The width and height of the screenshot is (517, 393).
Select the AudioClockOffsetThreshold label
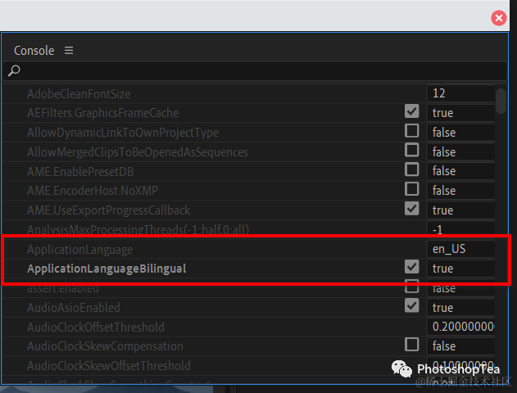[96, 327]
